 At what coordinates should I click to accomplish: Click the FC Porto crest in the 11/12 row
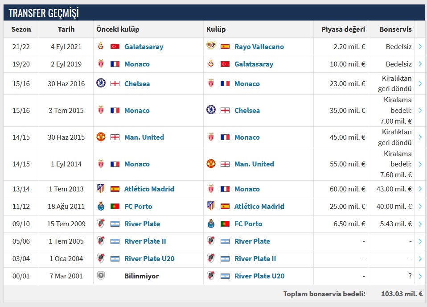point(101,206)
